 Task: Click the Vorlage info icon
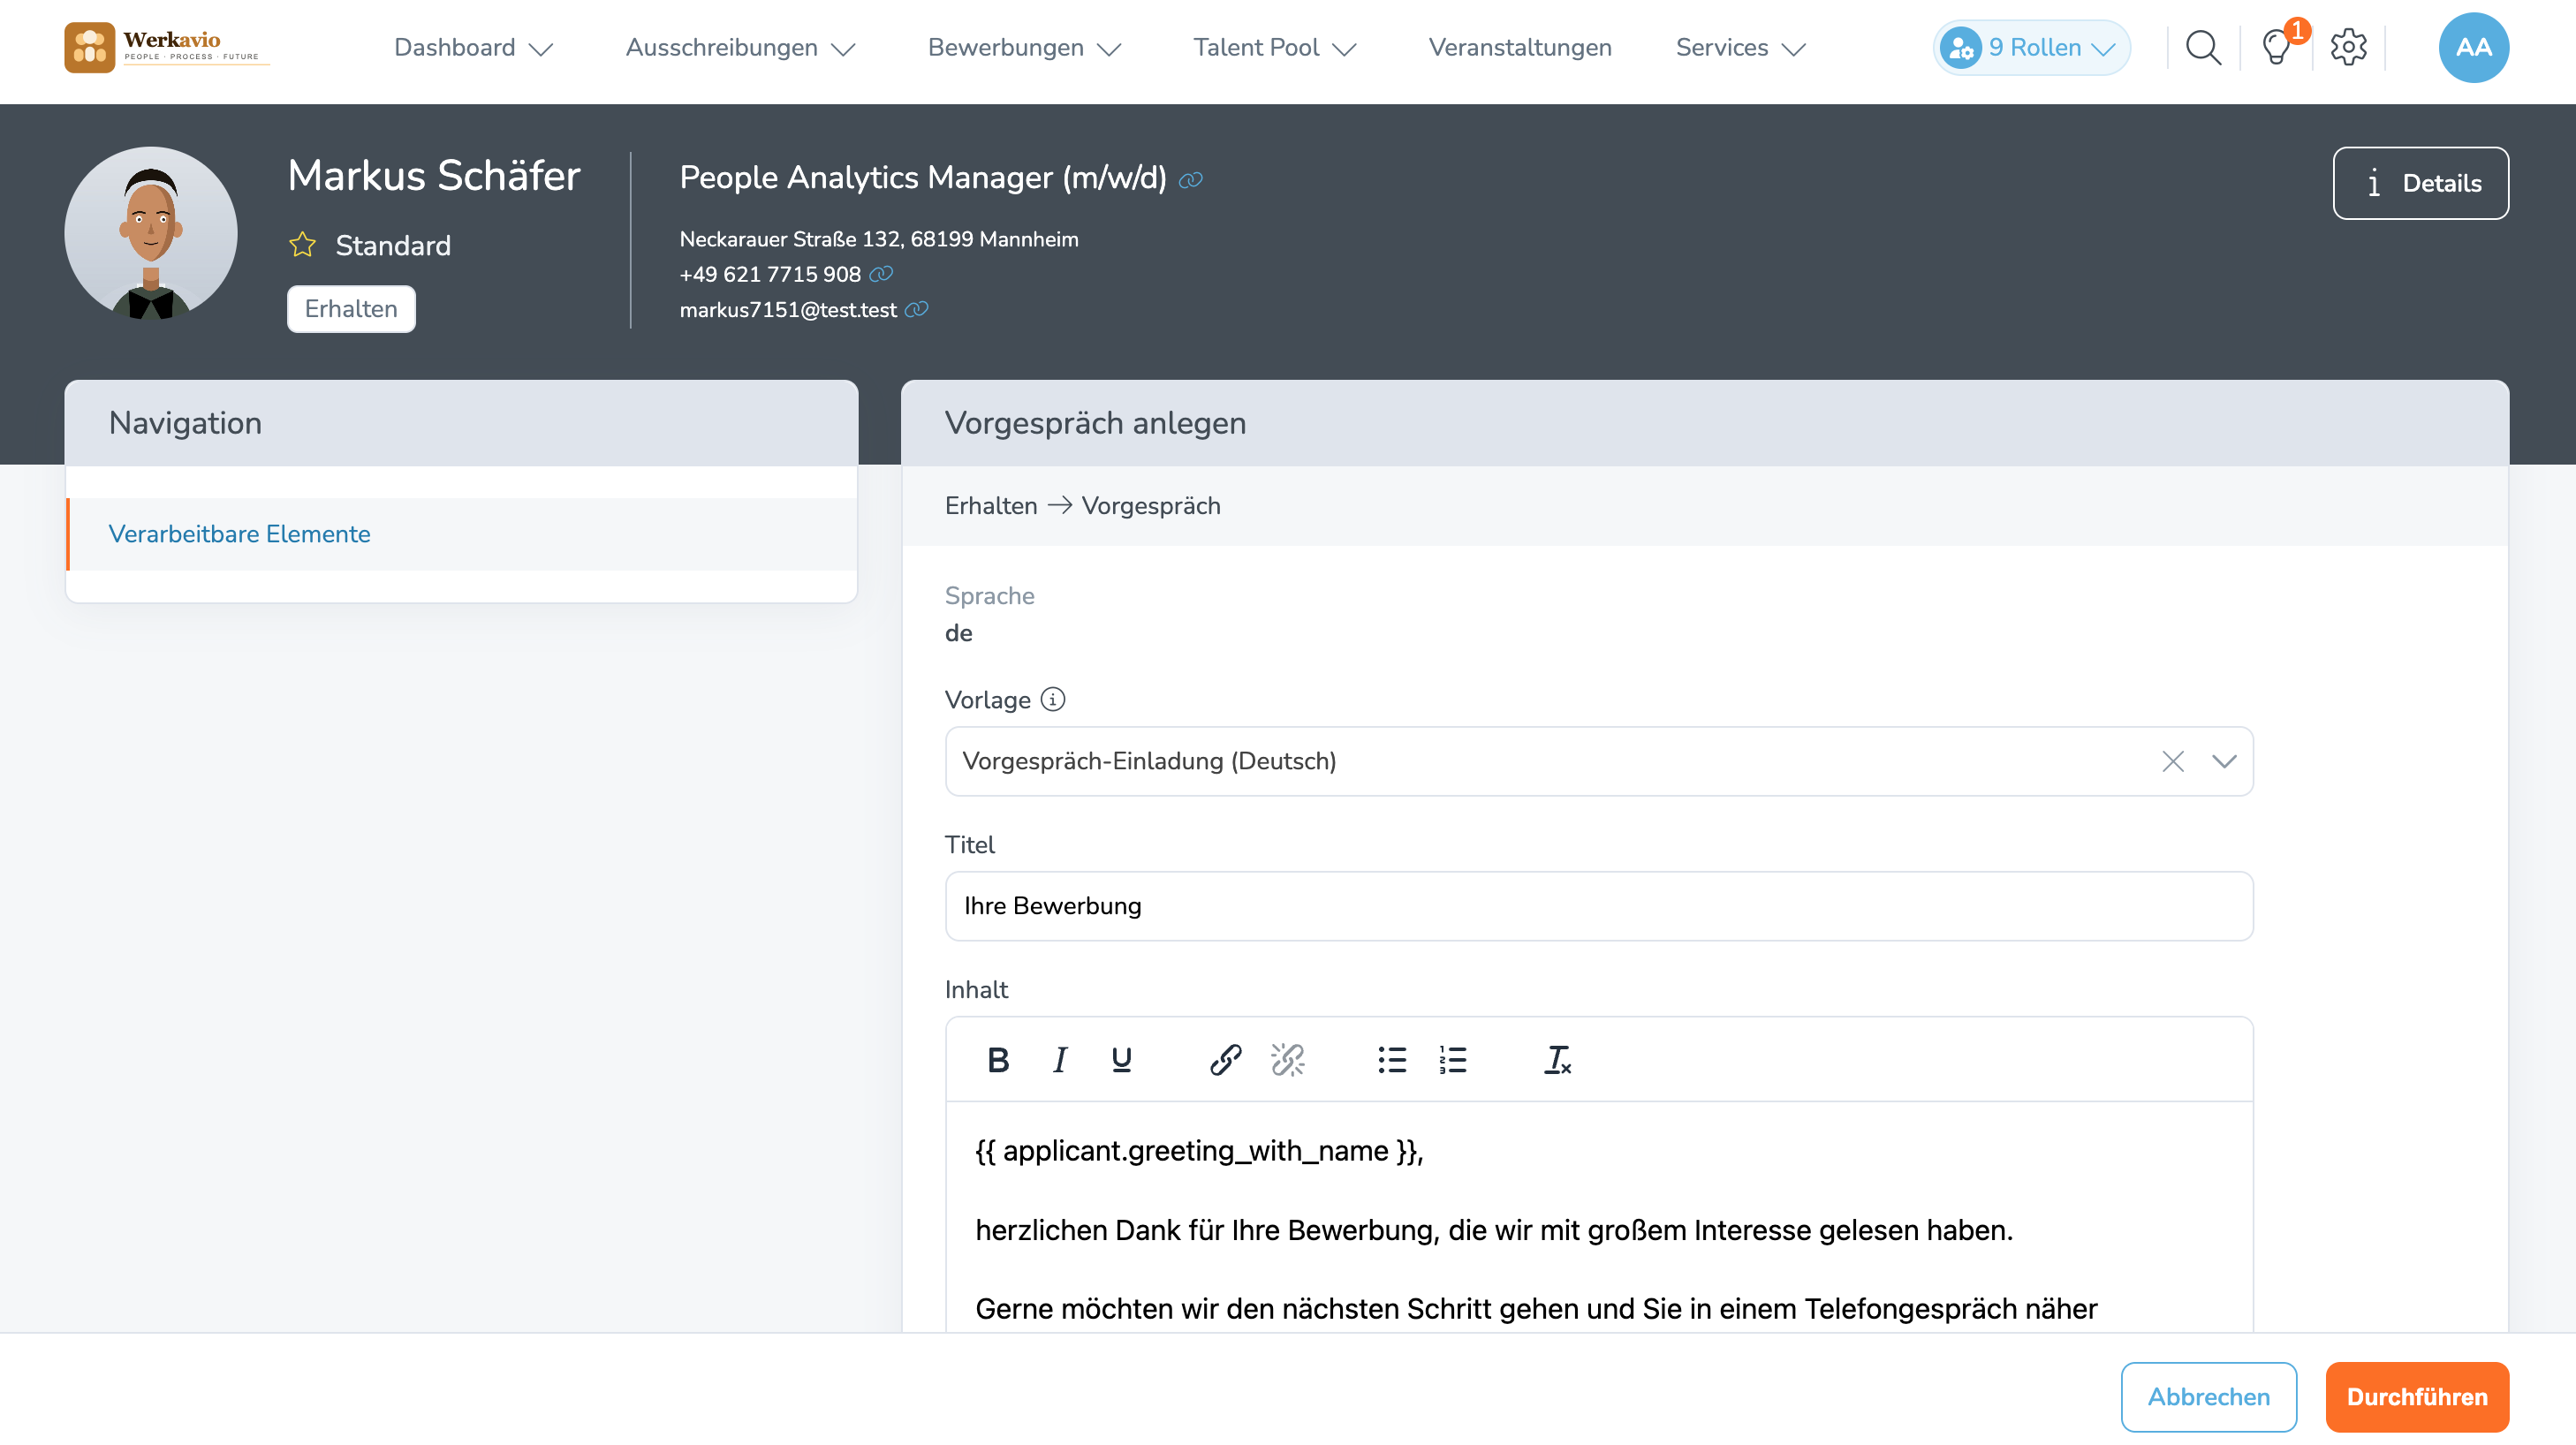1053,699
